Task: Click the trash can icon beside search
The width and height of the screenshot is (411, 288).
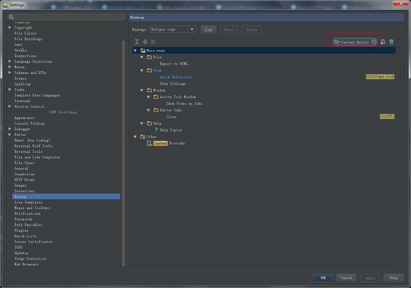Action: 391,42
